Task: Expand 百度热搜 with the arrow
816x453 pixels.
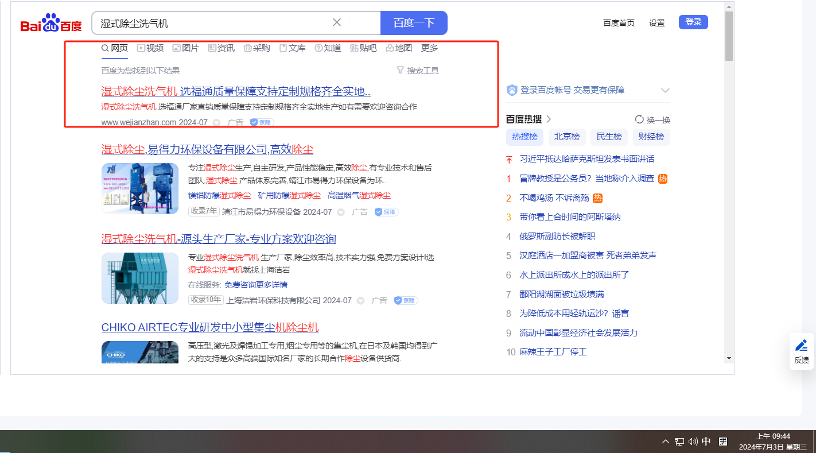Action: click(549, 119)
